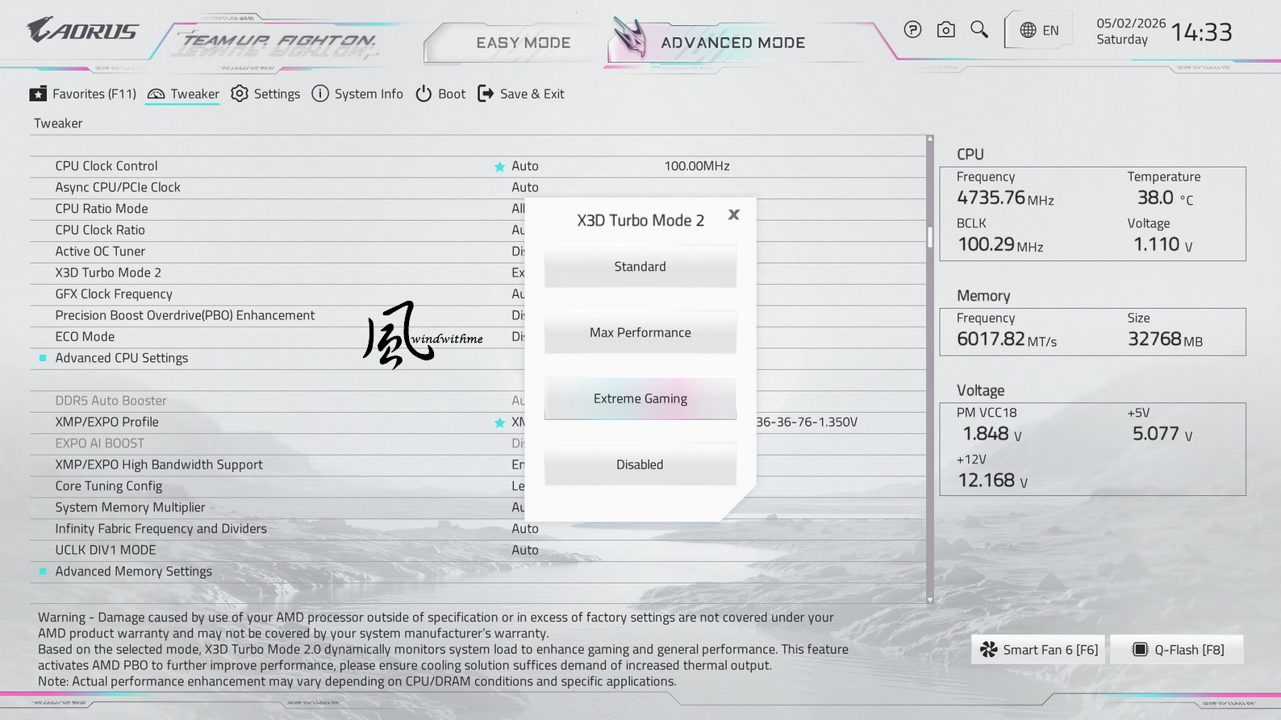Click the help question mark icon

[x=912, y=30]
